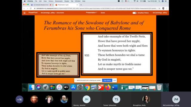Select Tanner Sebastian participant tile
This screenshot has height=107, width=191.
[x=116, y=99]
